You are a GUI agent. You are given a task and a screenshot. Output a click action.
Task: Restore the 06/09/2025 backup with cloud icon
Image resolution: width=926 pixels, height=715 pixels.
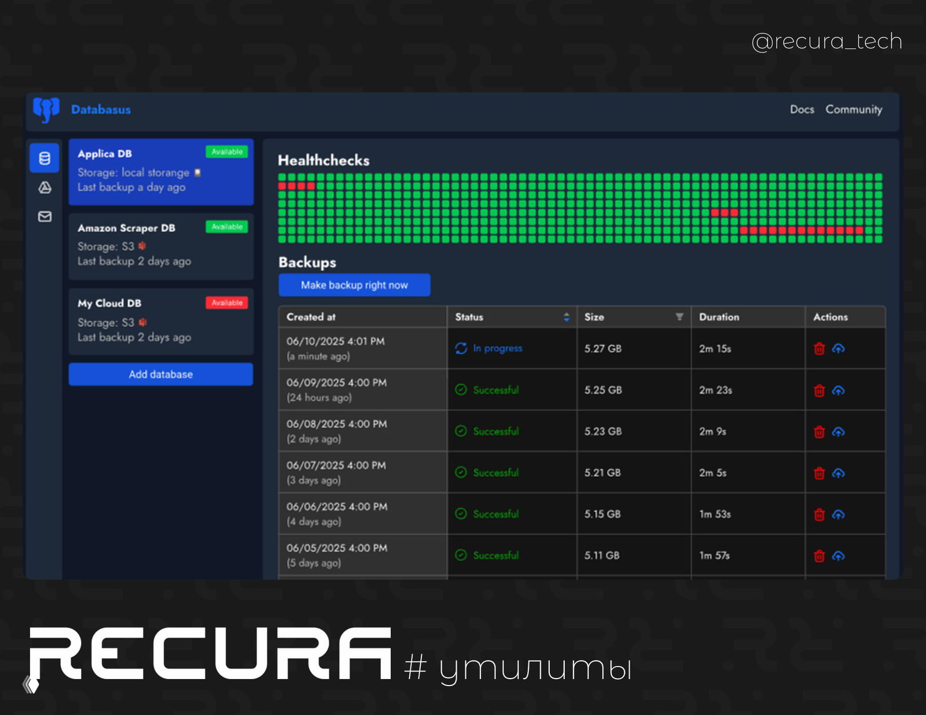pyautogui.click(x=839, y=390)
